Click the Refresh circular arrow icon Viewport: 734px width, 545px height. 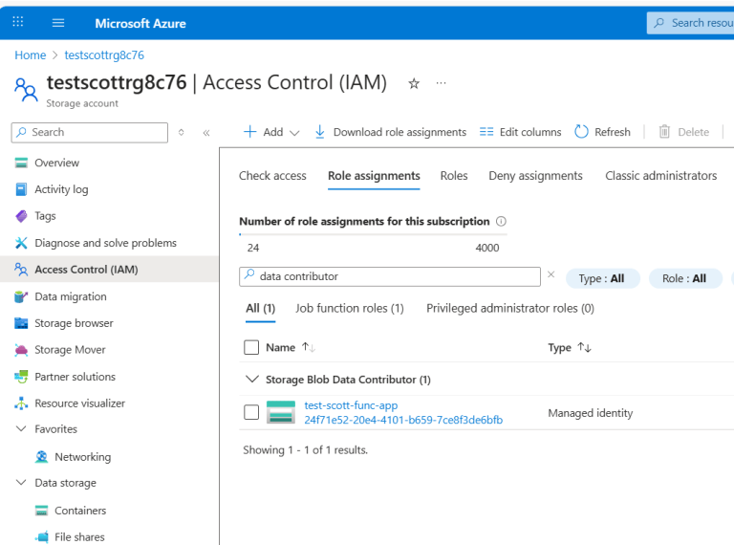581,132
